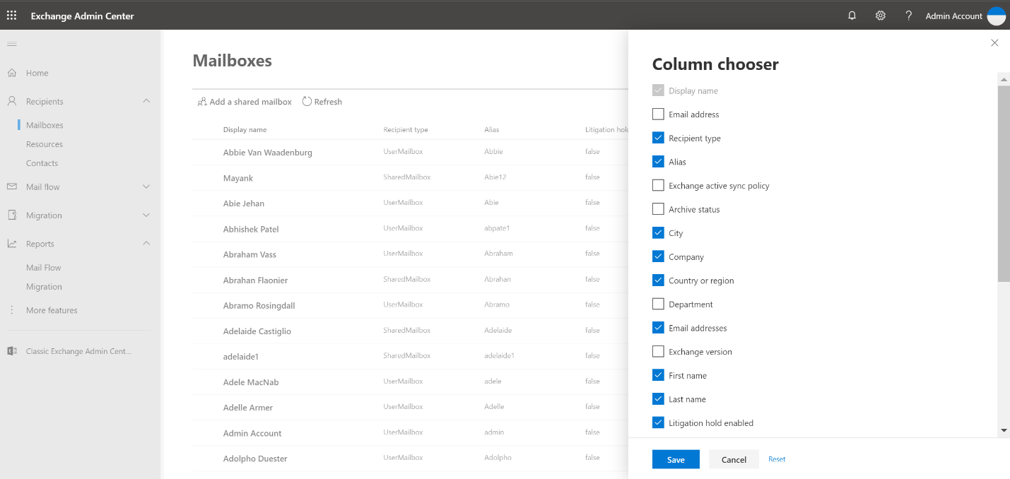
Task: Open settings gear icon in header
Action: (881, 16)
